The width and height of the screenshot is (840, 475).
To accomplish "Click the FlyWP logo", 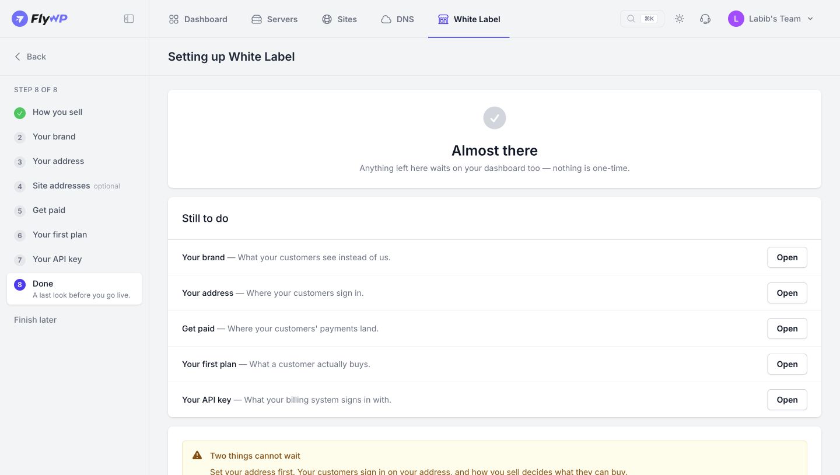I will [x=40, y=19].
